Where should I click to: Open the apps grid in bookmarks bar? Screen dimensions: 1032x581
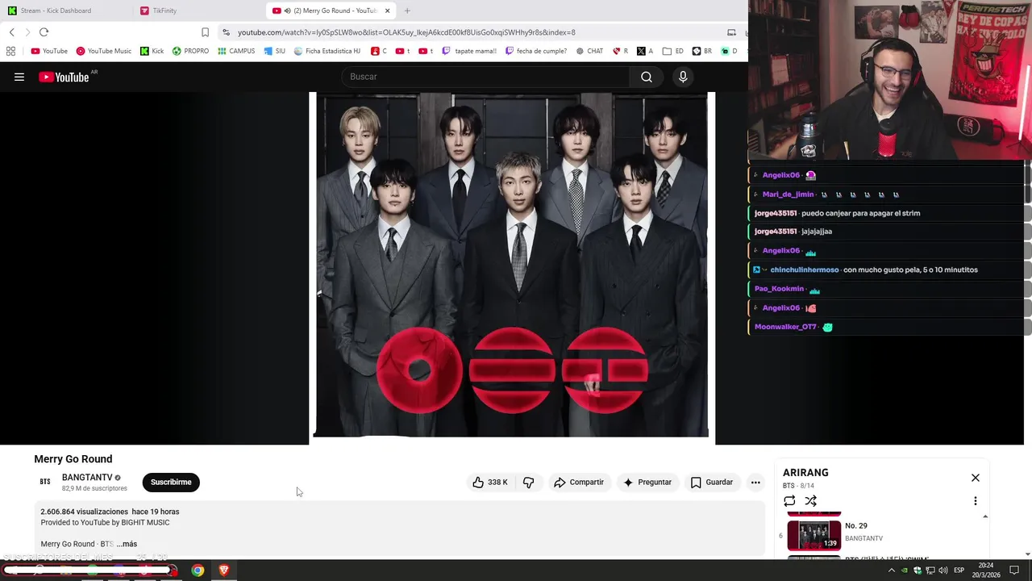coord(10,51)
